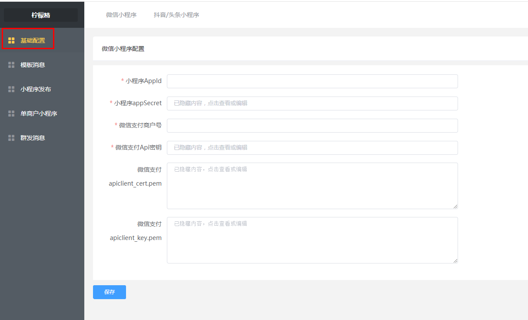Open the 基础配置 sidebar menu

pos(42,40)
